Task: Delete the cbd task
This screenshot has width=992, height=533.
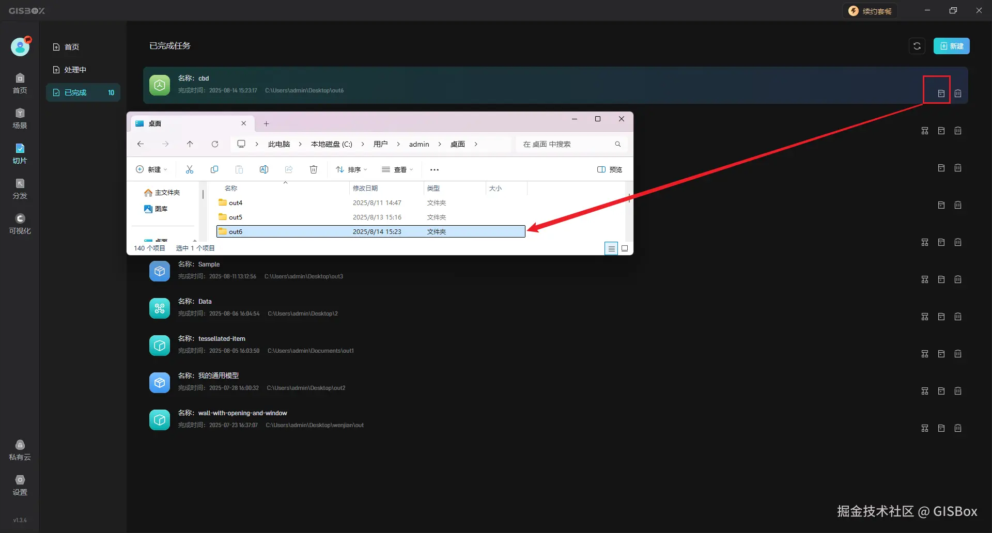Action: (x=958, y=93)
